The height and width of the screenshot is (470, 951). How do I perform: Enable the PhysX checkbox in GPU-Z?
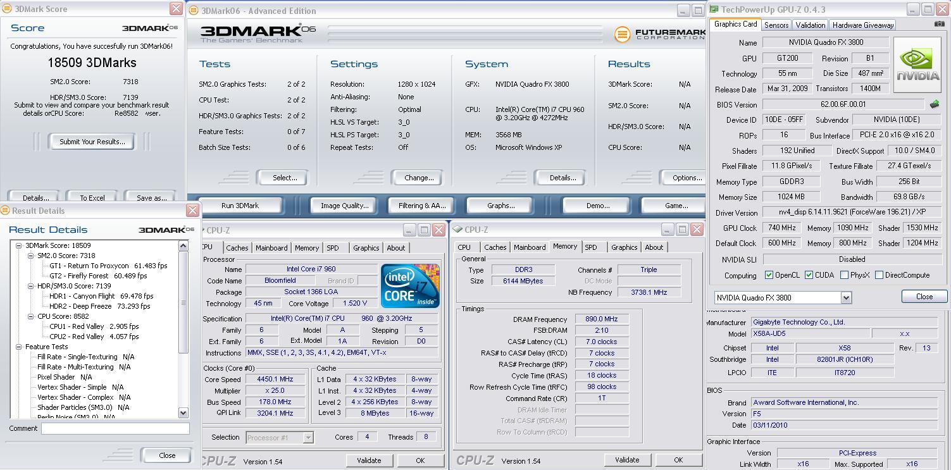pyautogui.click(x=844, y=275)
